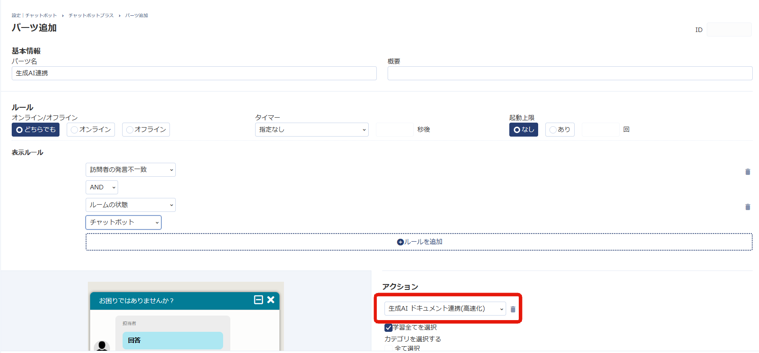Screen dimensions: 759x353
Task: Click the 回答 bubble in chat preview
Action: coord(173,340)
